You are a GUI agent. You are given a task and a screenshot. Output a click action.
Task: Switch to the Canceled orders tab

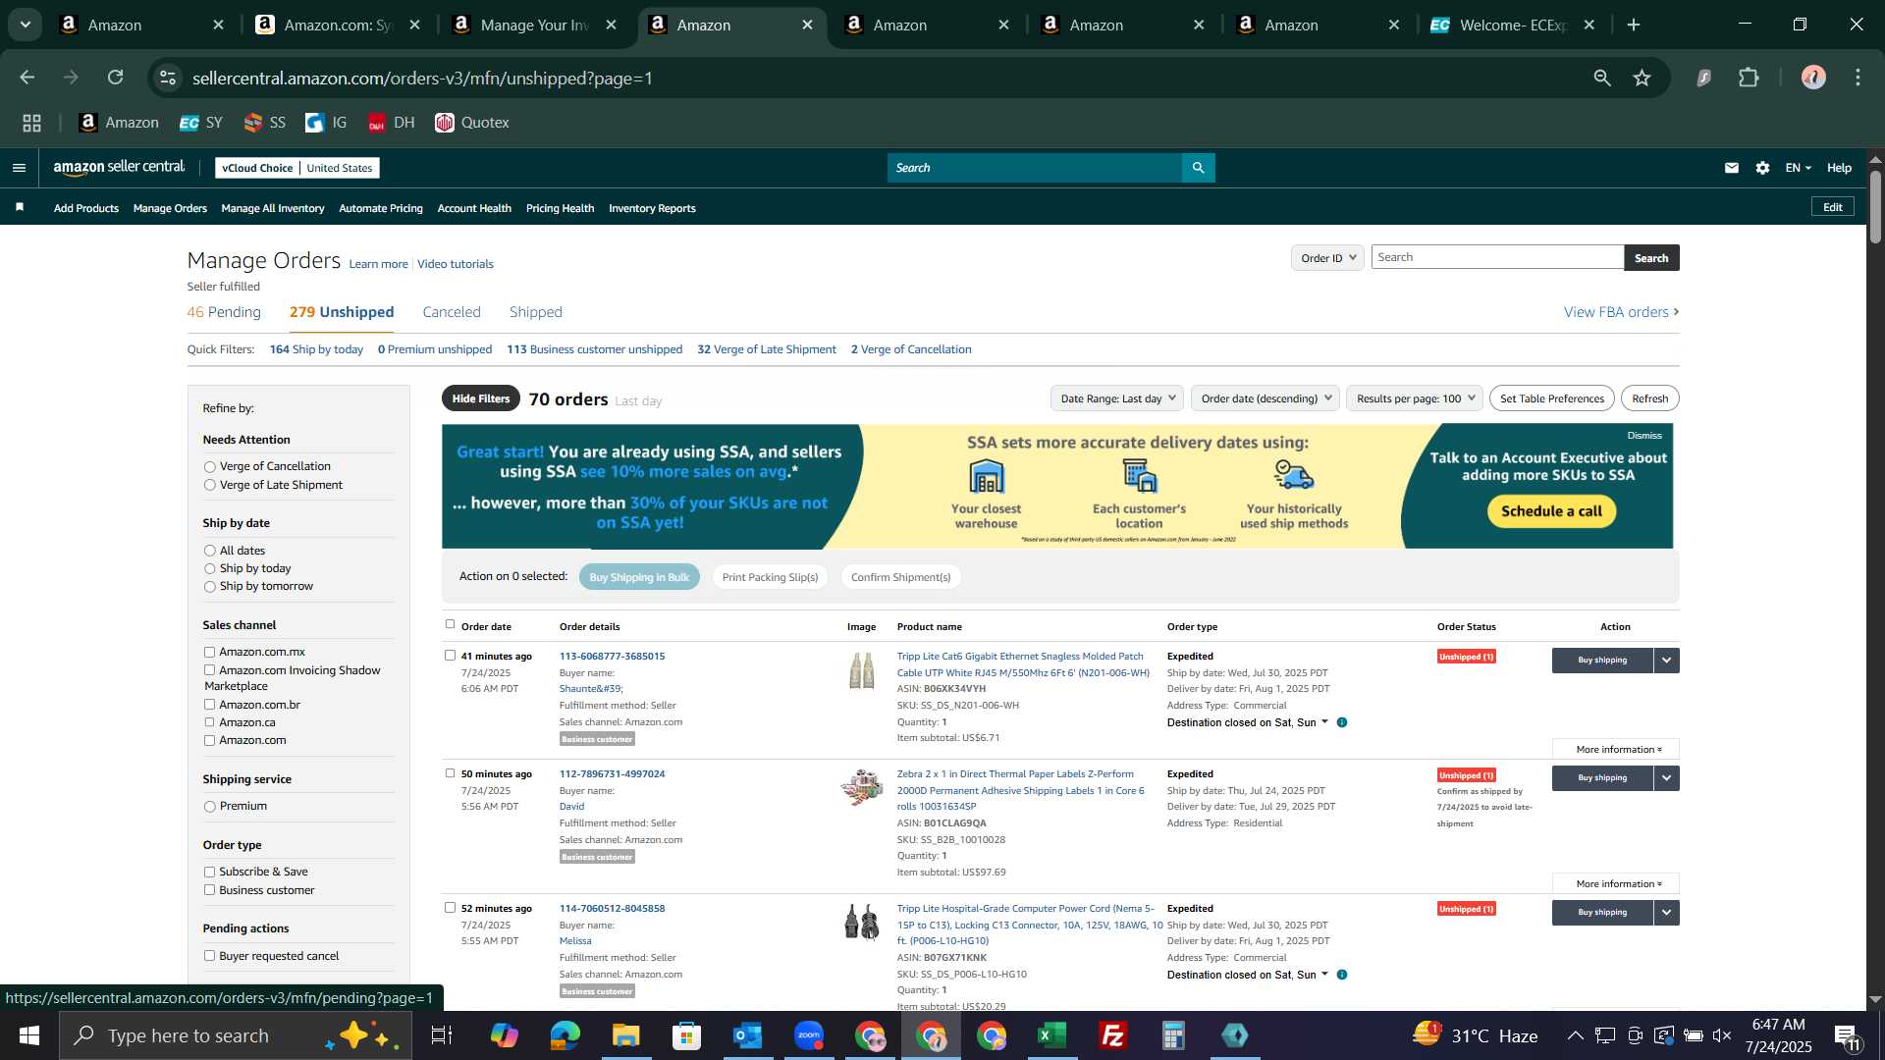coord(452,312)
